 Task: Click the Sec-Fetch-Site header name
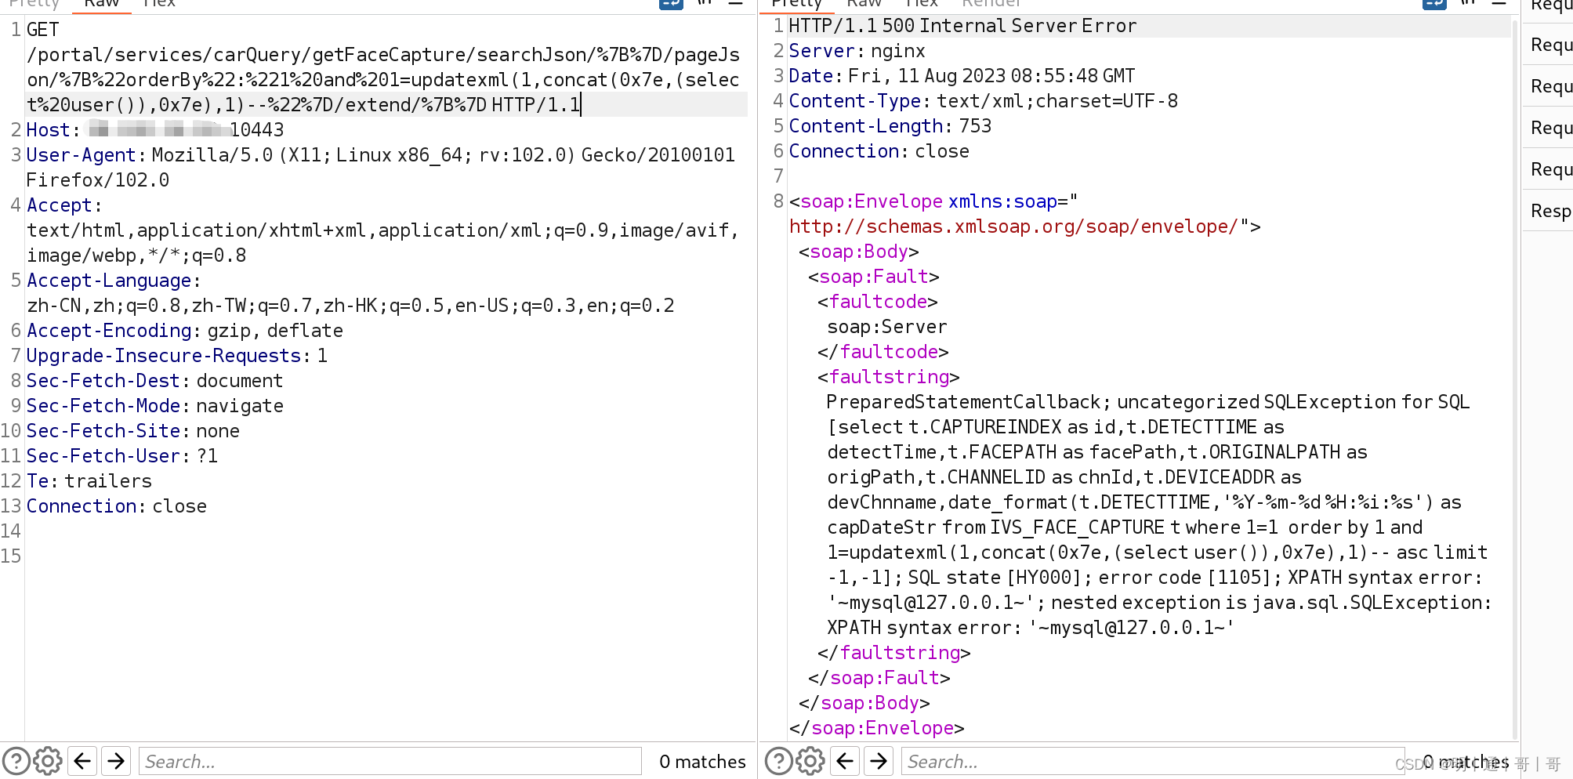[104, 431]
